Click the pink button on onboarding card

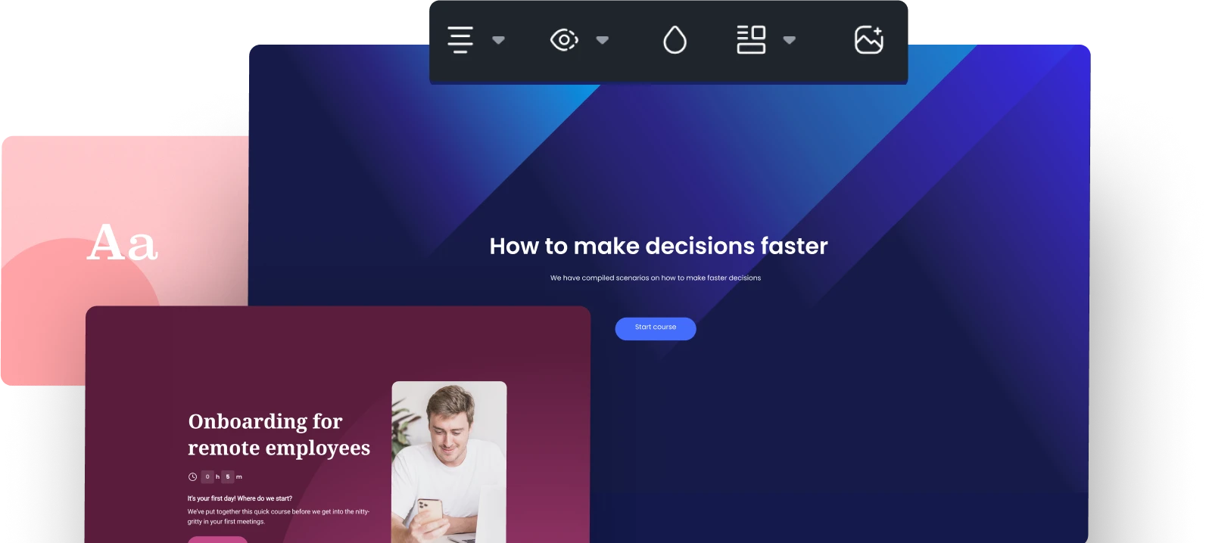pos(218,539)
